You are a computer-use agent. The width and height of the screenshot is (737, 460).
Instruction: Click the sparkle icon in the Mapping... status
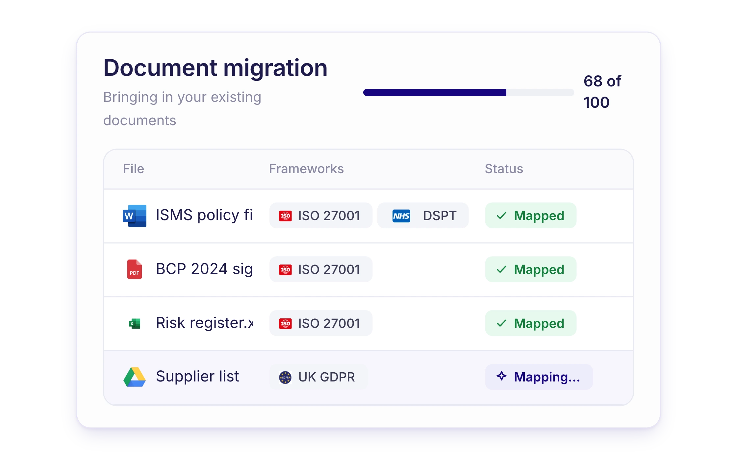click(x=501, y=376)
